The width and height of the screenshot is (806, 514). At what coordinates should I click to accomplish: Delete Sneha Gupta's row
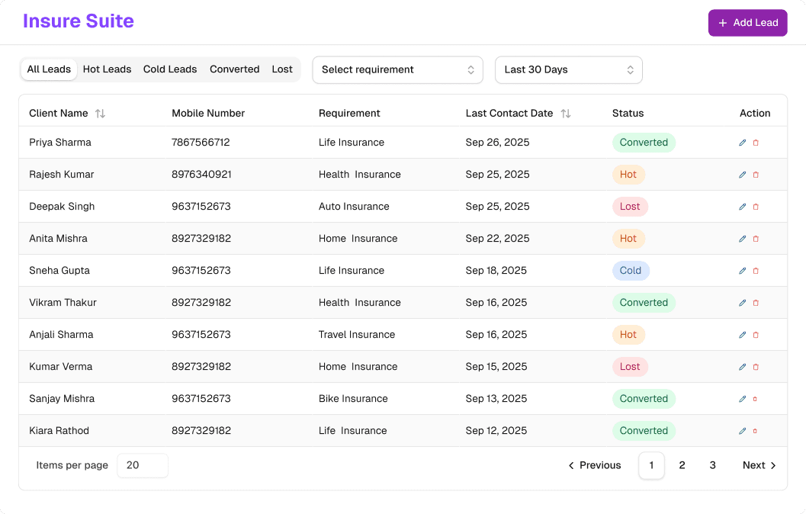click(756, 271)
